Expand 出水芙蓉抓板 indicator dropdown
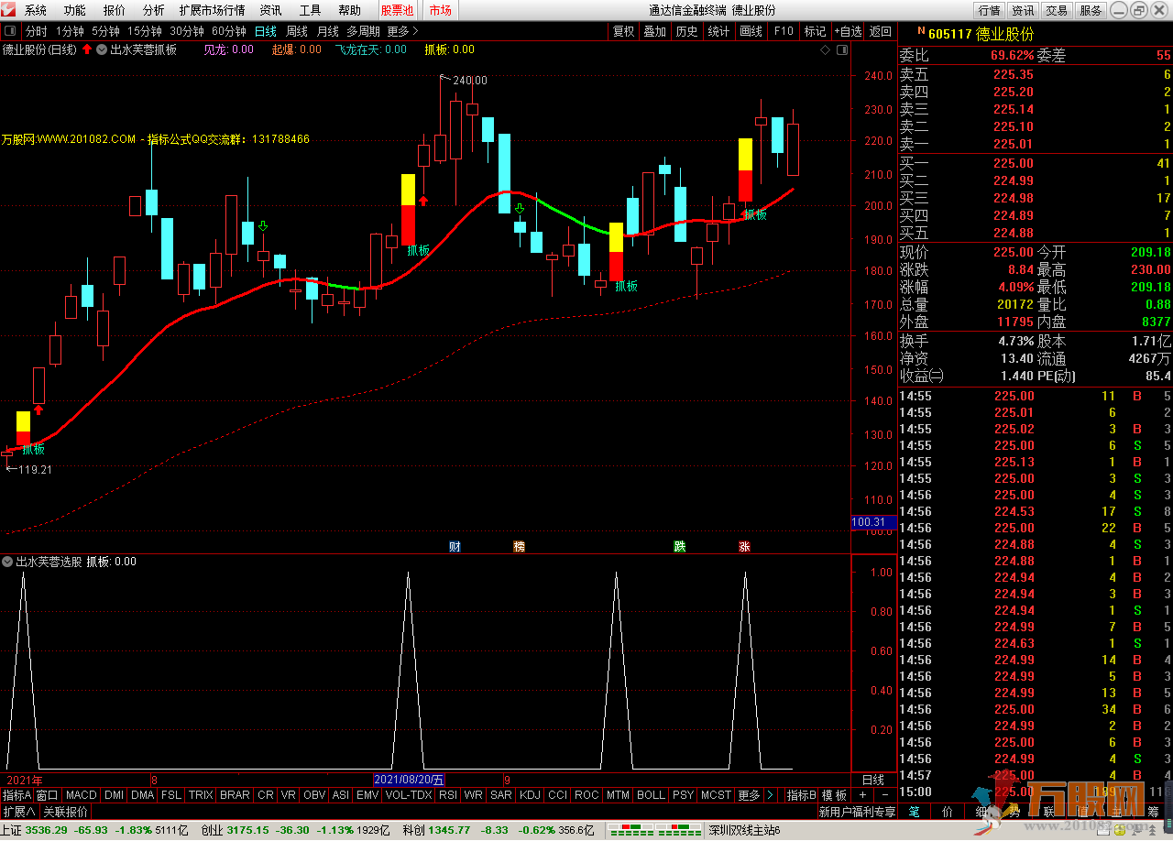The height and width of the screenshot is (841, 1173). (x=101, y=49)
